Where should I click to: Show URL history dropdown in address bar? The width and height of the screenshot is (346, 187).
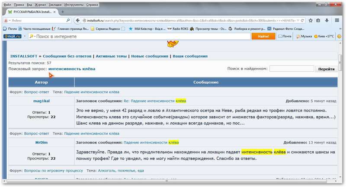click(x=298, y=20)
